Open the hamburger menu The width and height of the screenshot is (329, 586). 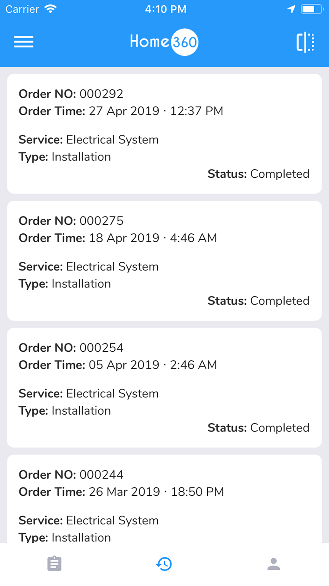[24, 42]
